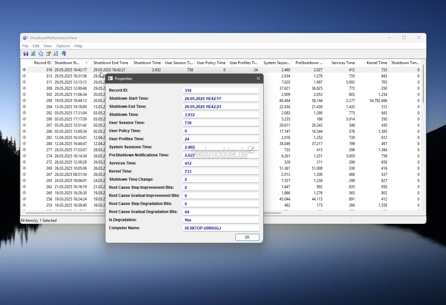Click the Computer Name value field
The height and width of the screenshot is (305, 446).
point(221,228)
